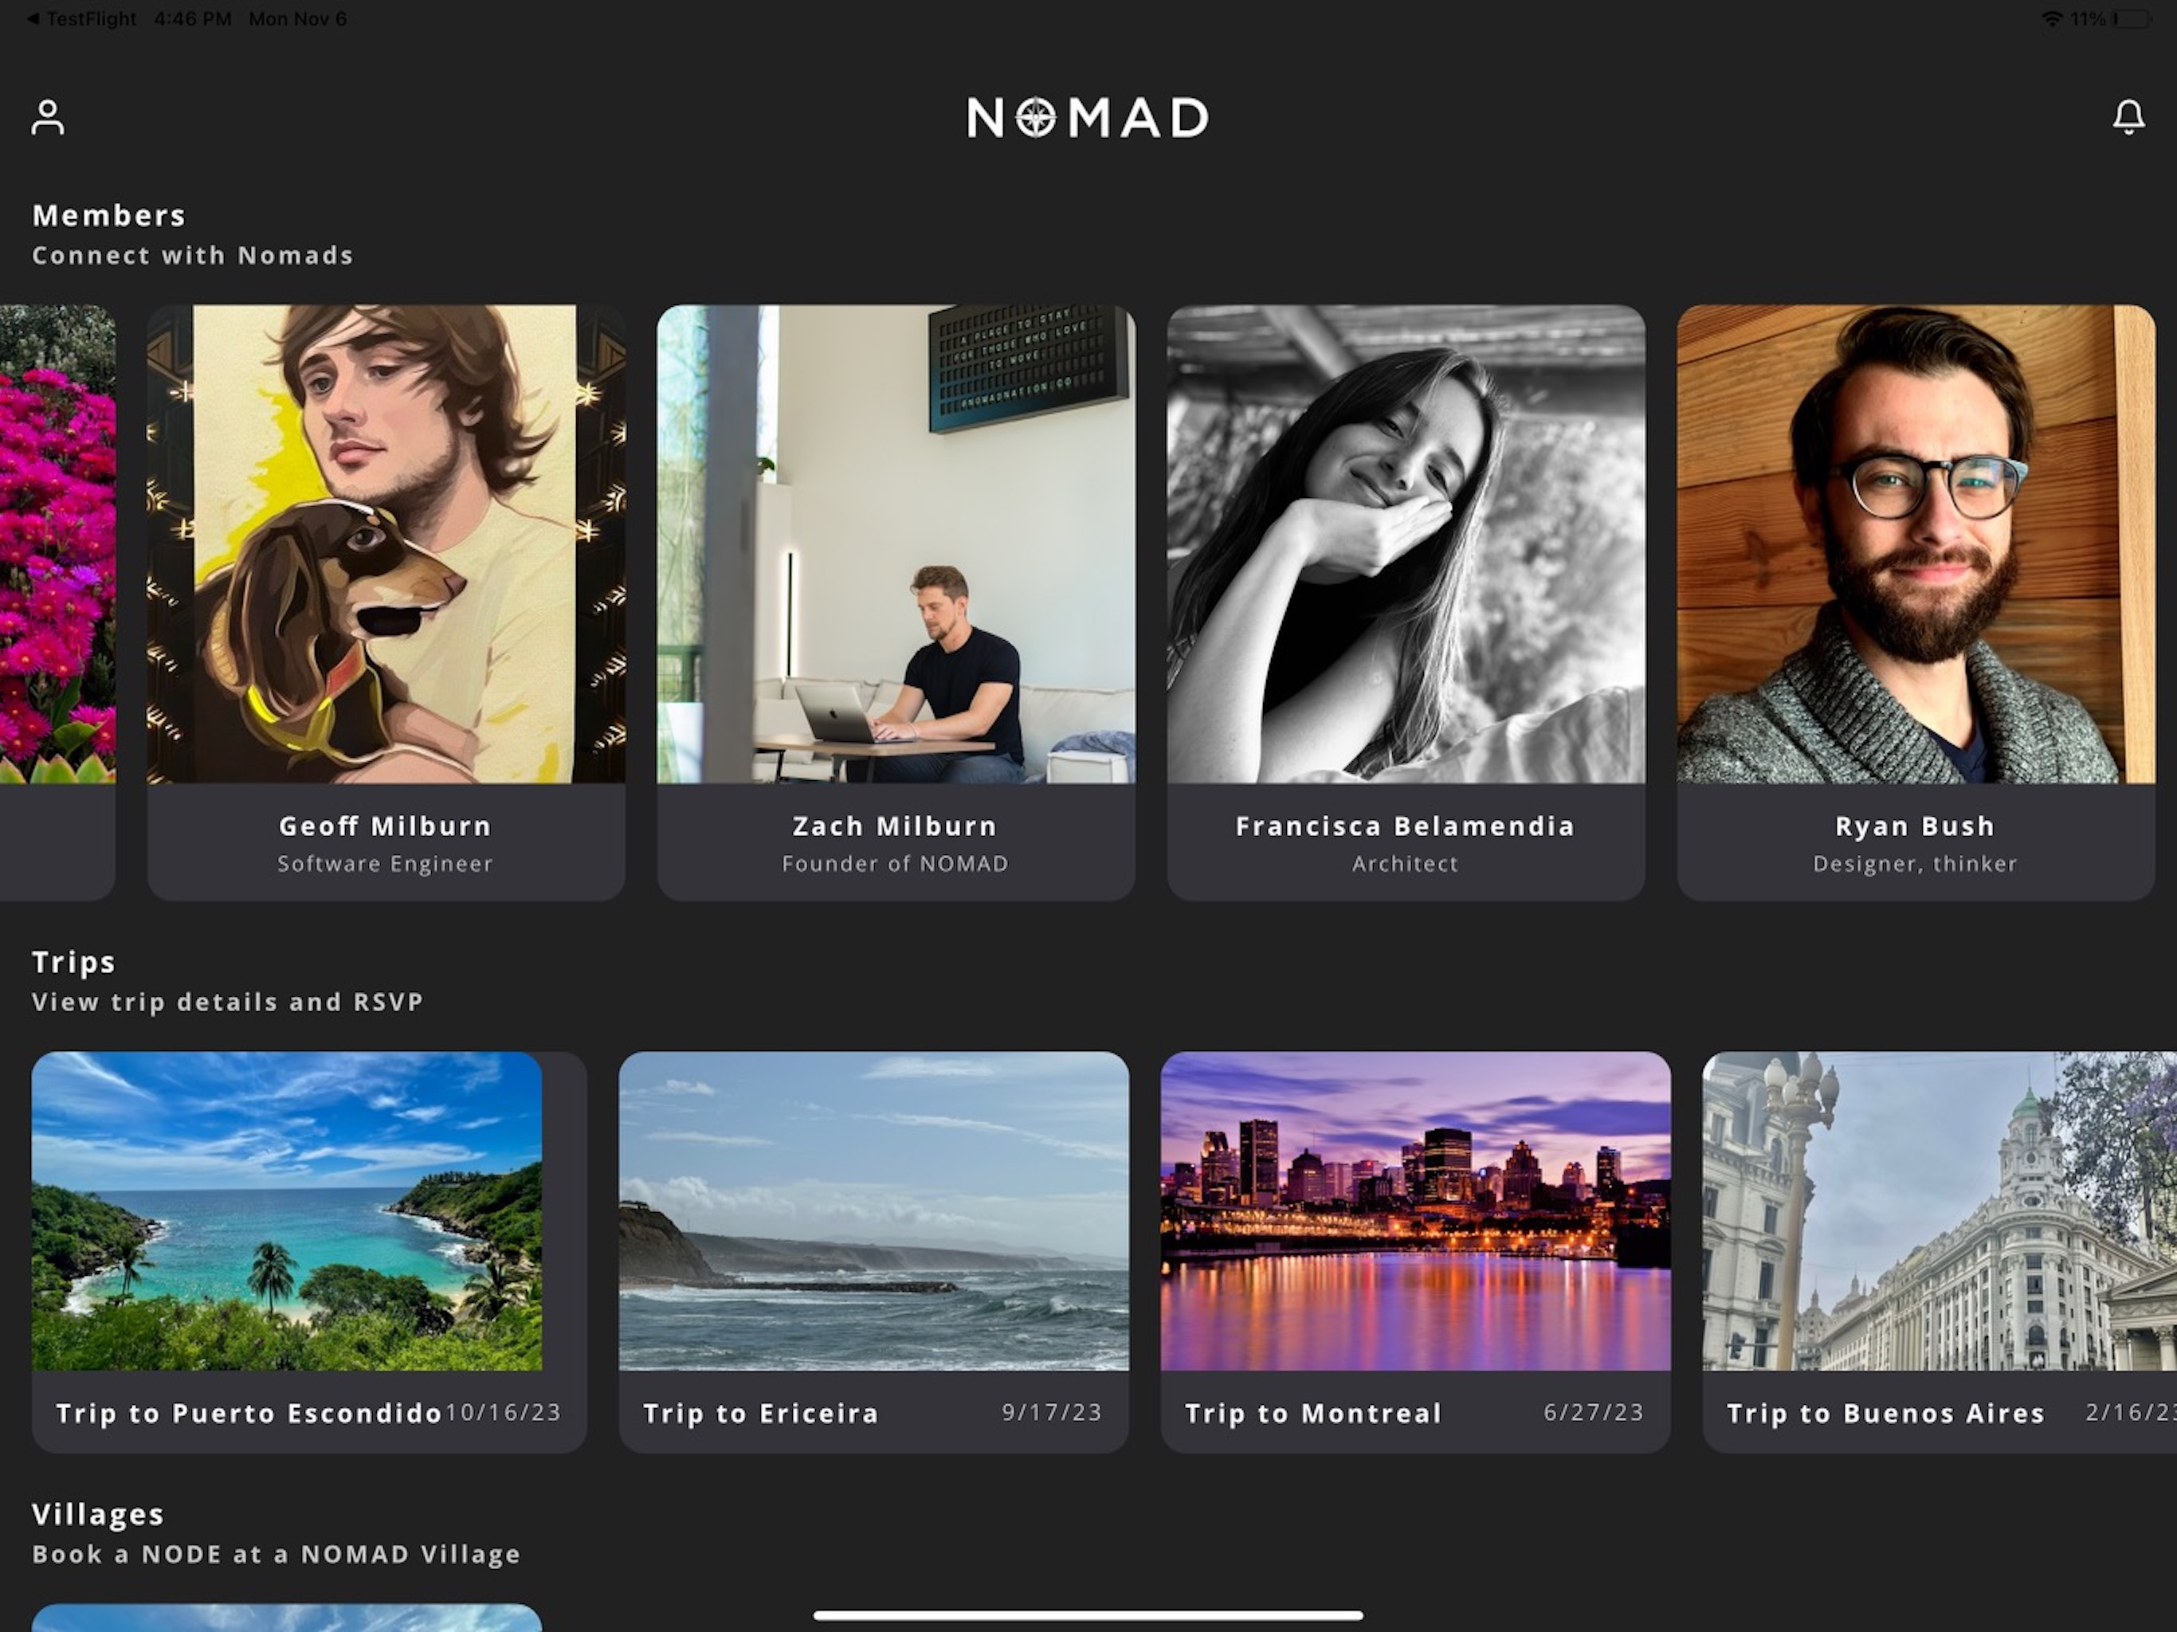
Task: Tap 'Book a NODE at a NOMAD Village'
Action: pyautogui.click(x=277, y=1554)
